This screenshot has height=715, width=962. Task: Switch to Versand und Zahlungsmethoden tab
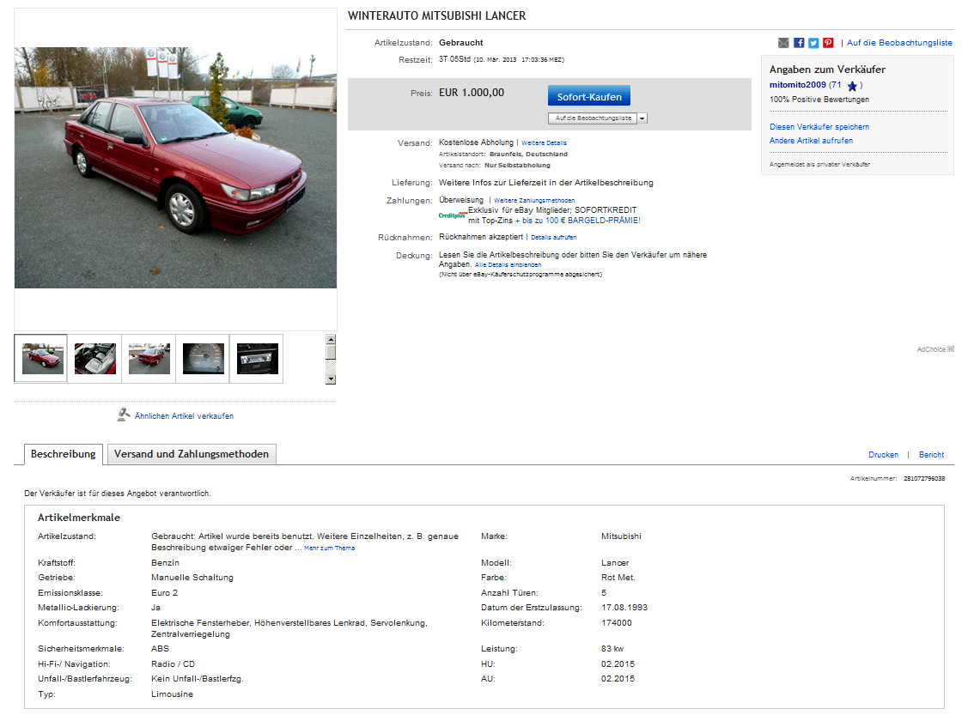[192, 454]
